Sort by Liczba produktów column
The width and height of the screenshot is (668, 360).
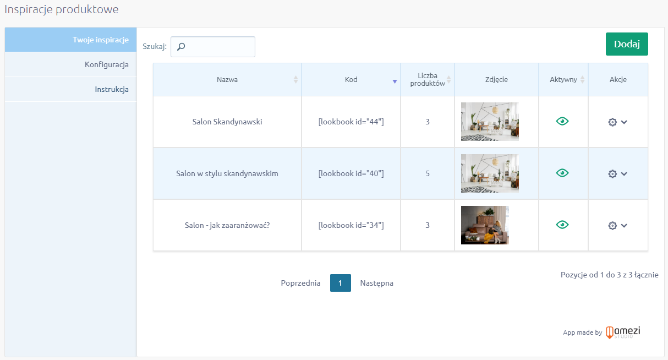(428, 80)
